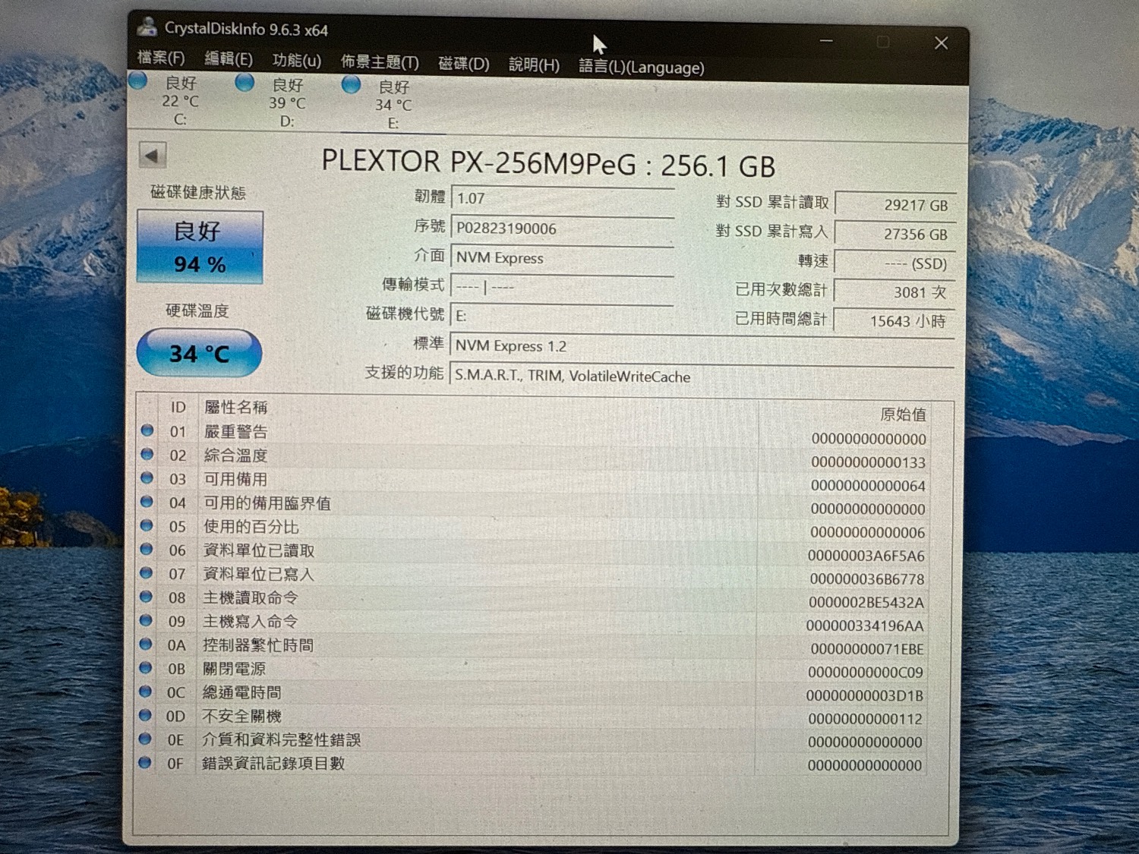Screen dimensions: 1139x854
Task: Click status dot for attribute 07 資料單位已寫入
Action: tap(147, 572)
